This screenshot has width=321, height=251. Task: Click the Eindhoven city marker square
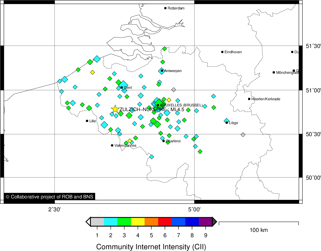coord(222,52)
